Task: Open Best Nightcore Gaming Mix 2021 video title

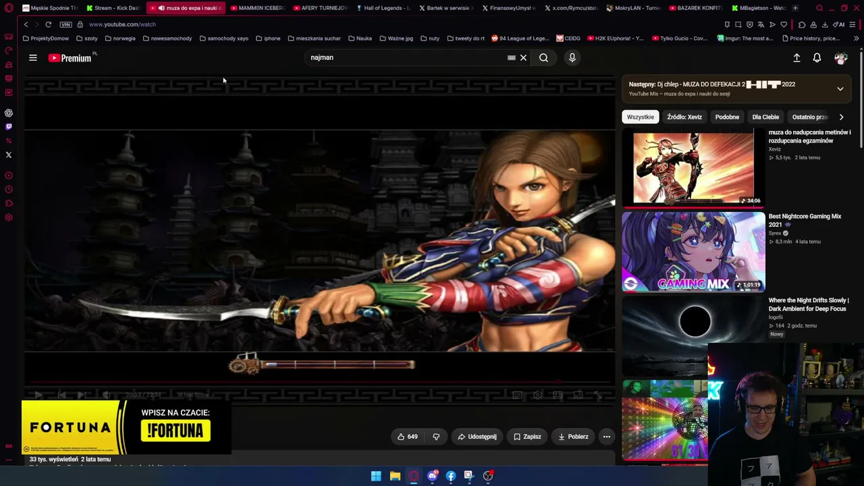Action: click(805, 221)
